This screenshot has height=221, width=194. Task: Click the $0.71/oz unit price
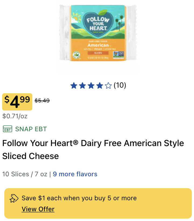coord(15,116)
